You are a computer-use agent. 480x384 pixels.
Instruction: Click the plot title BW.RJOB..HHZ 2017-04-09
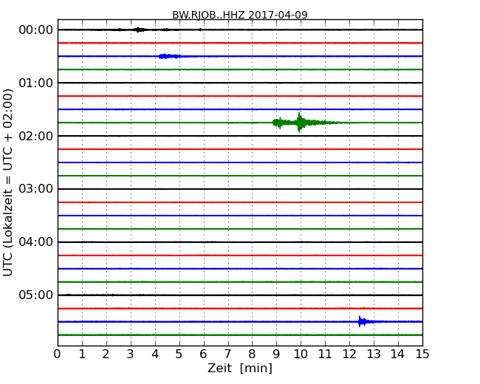(x=240, y=15)
